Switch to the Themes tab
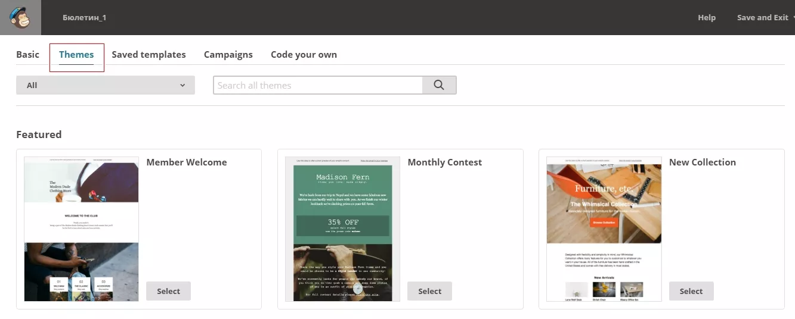The image size is (795, 319). tap(76, 54)
